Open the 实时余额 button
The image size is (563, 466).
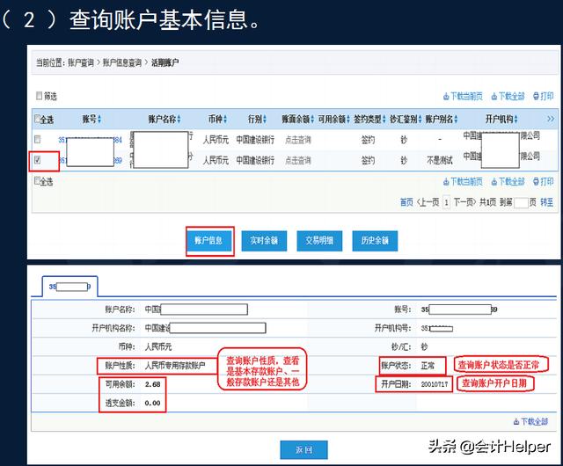(x=264, y=241)
